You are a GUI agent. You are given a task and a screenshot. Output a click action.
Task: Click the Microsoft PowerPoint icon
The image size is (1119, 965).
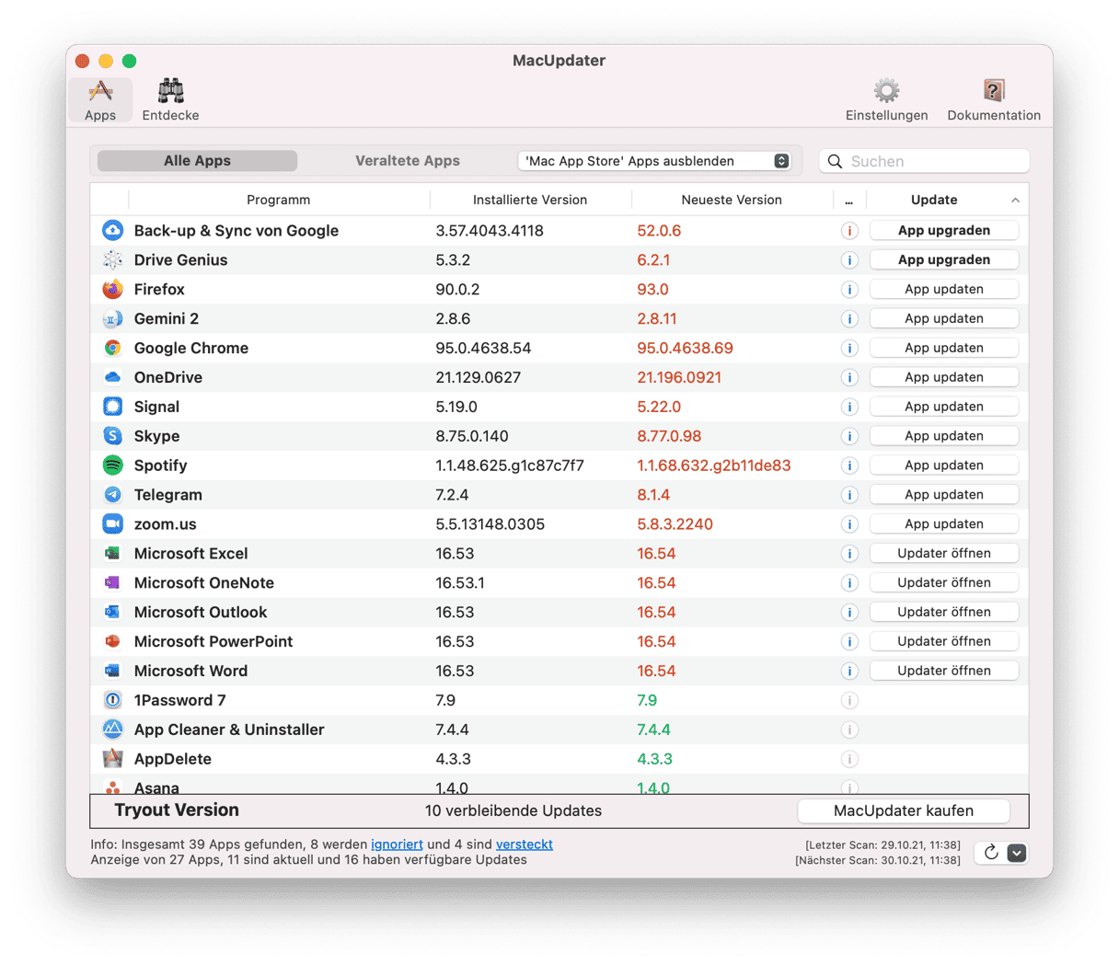click(x=112, y=642)
